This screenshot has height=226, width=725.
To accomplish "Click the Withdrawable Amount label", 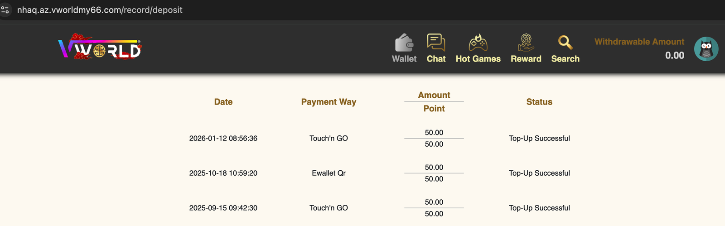I will 639,42.
